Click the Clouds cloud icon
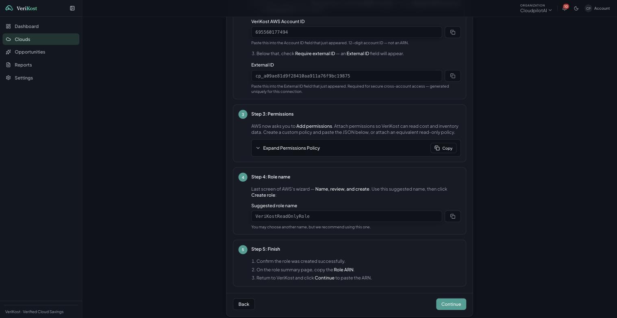This screenshot has height=318, width=617. click(x=9, y=39)
